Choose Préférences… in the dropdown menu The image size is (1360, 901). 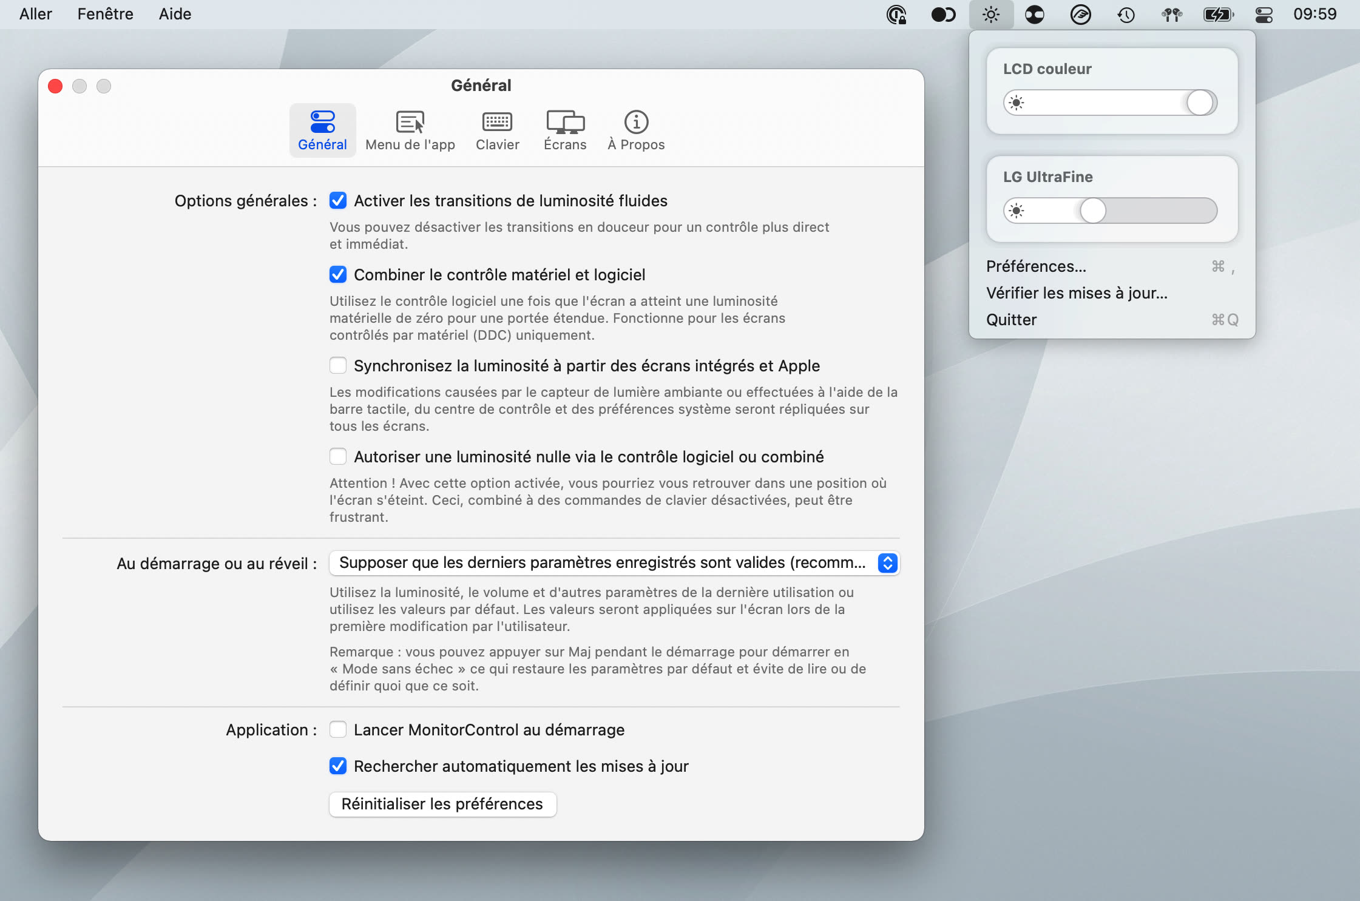[1036, 266]
